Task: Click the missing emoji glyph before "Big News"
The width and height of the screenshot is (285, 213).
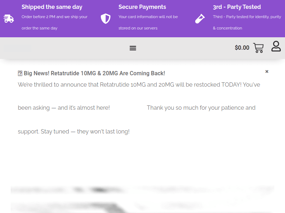Action: [20, 73]
